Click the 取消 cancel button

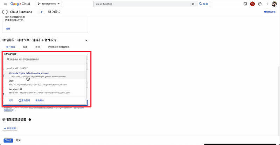(x=18, y=140)
